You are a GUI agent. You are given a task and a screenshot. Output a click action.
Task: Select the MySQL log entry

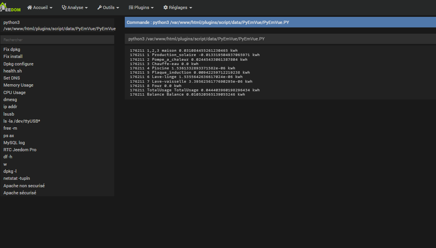click(14, 143)
